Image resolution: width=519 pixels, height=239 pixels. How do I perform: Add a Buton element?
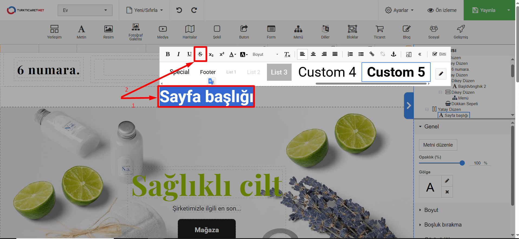coord(244,32)
